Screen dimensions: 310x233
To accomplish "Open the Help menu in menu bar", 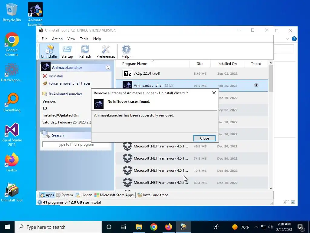I will click(x=97, y=39).
